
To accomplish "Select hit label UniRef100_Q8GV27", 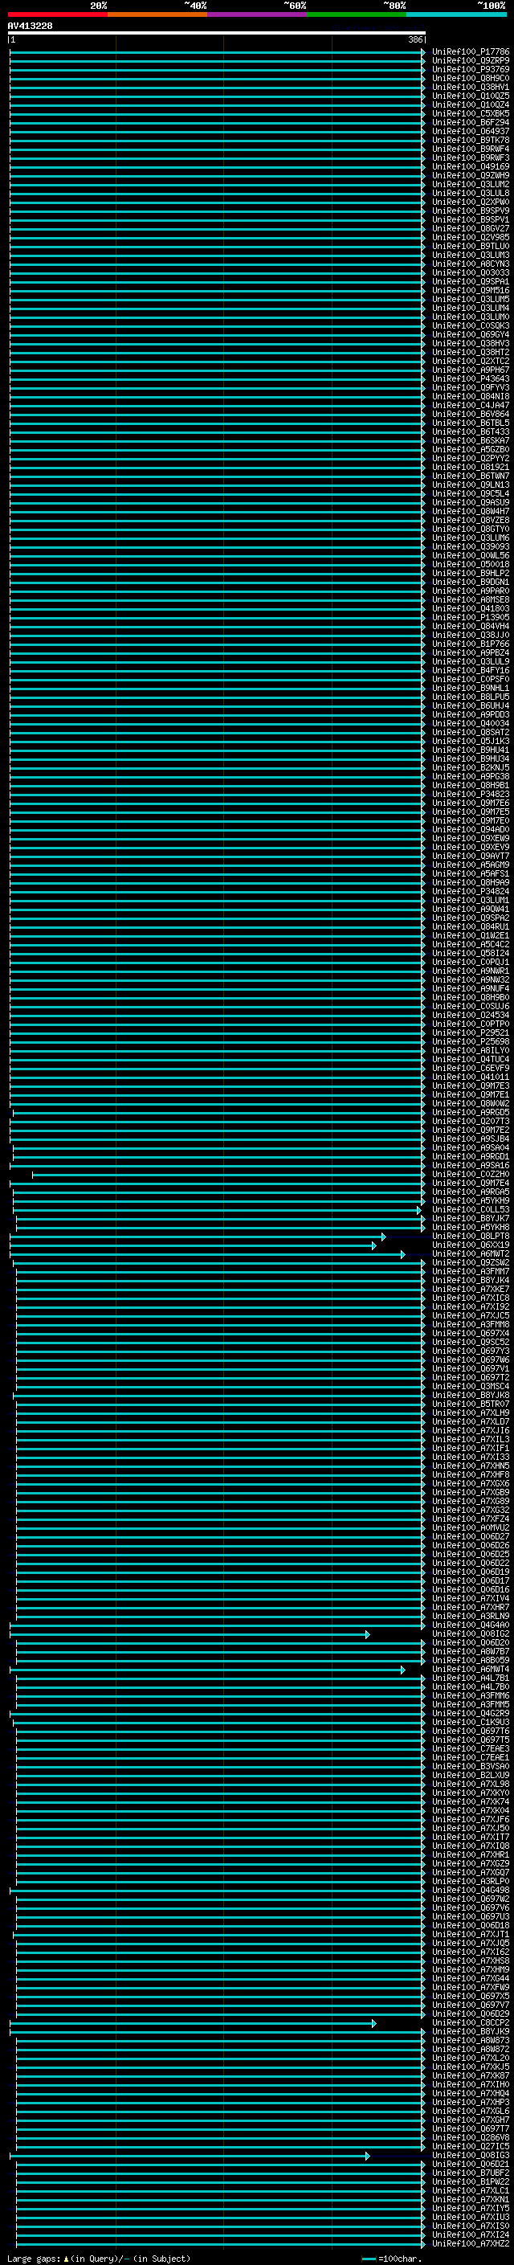I will point(470,229).
